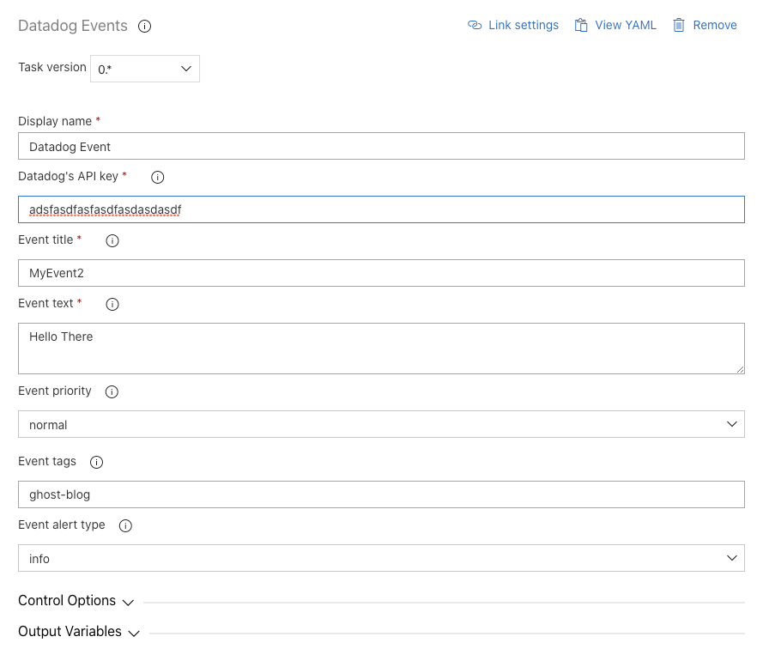Click the Event alert type info icon
This screenshot has width=763, height=661.
[x=125, y=525]
